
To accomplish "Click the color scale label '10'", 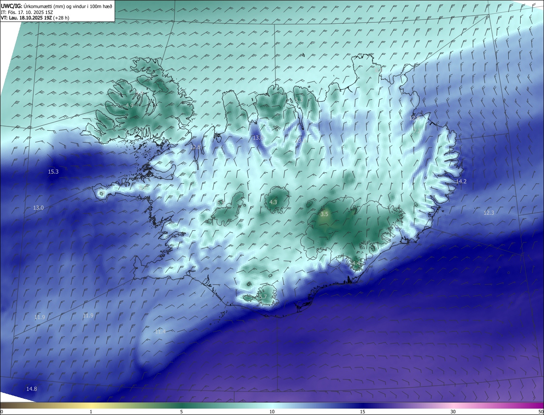I will point(272,412).
